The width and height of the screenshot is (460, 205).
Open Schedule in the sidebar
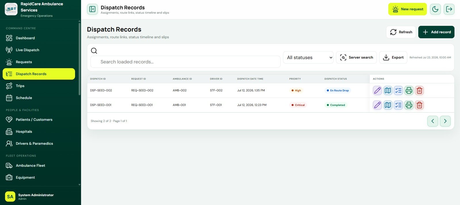[39, 98]
